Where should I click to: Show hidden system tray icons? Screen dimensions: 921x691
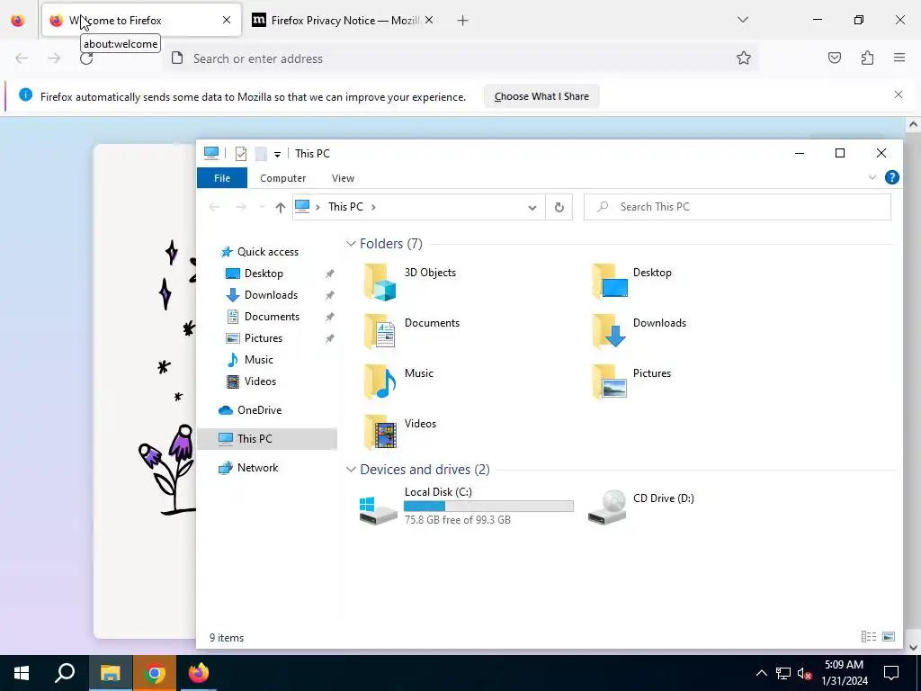pyautogui.click(x=761, y=673)
